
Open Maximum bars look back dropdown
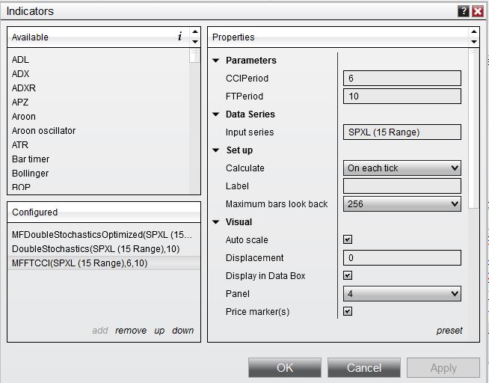click(x=402, y=204)
